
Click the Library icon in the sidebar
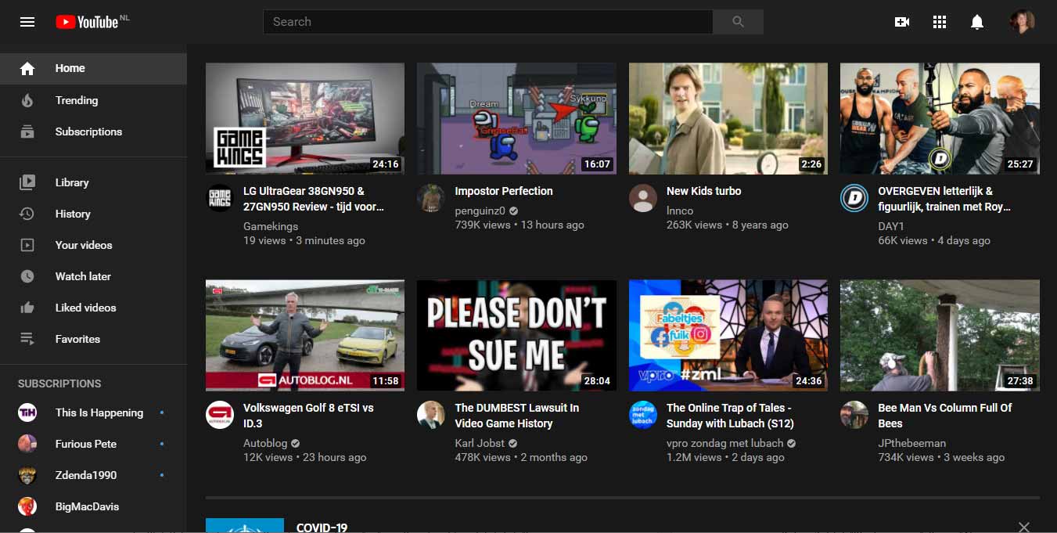(27, 182)
